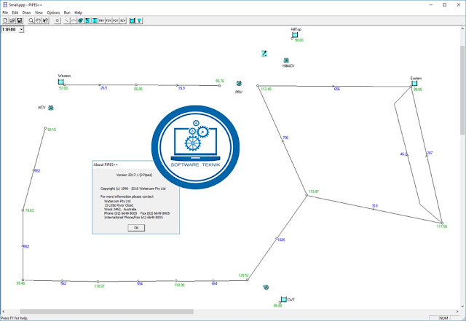Select the straight pipe drawing tool
This screenshot has width=466, height=321.
(66, 20)
